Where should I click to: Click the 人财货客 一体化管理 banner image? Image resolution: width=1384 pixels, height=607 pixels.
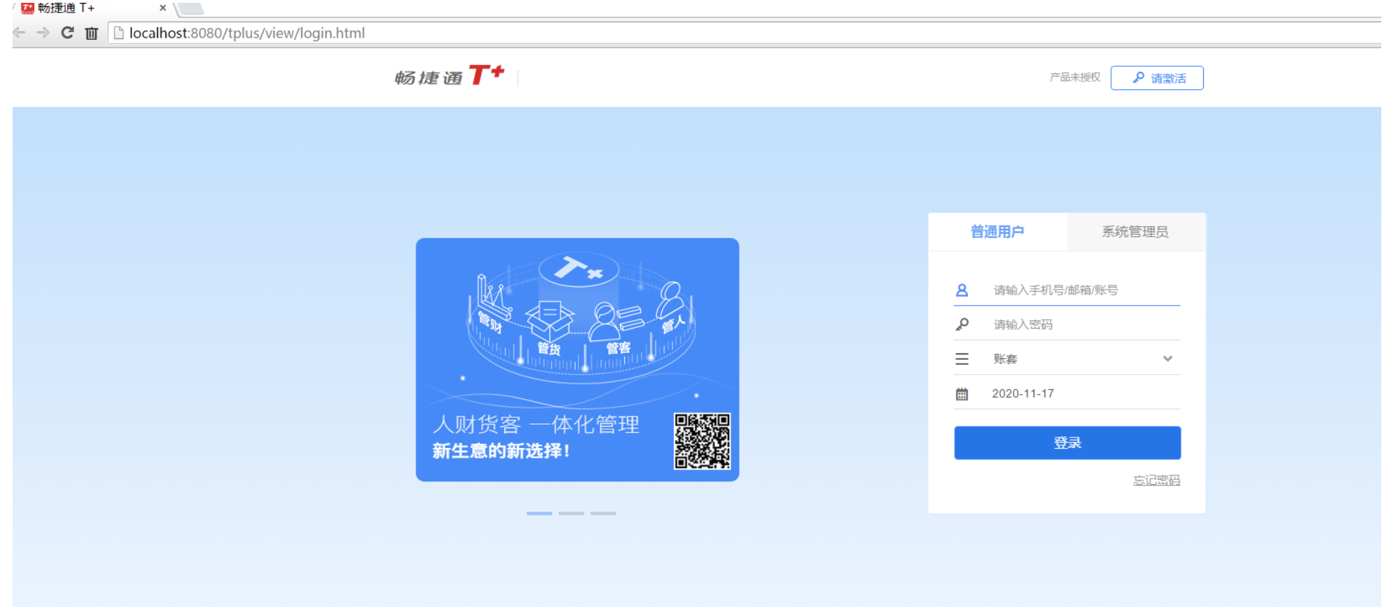(577, 359)
